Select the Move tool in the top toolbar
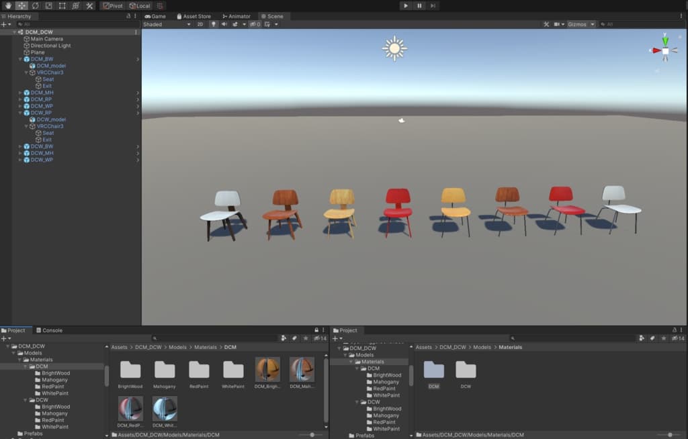Viewport: 688px width, 439px height. (x=21, y=5)
